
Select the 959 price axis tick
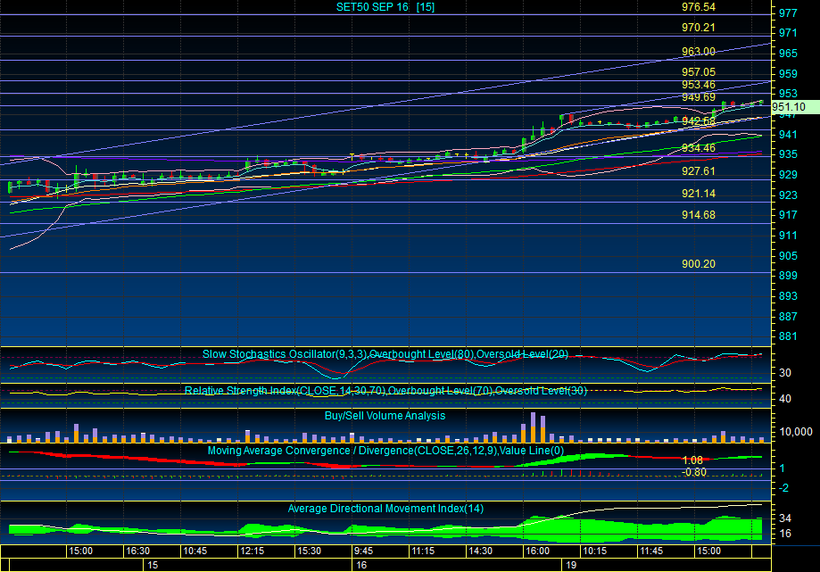click(x=788, y=74)
